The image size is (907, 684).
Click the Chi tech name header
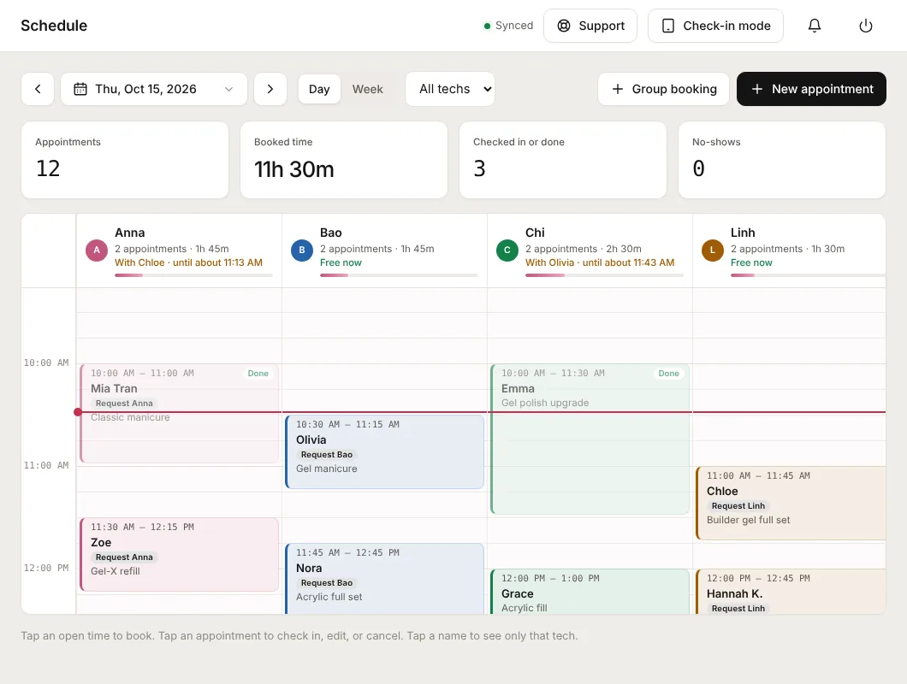[x=535, y=233]
